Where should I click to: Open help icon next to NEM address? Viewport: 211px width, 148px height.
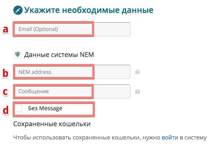[138, 72]
